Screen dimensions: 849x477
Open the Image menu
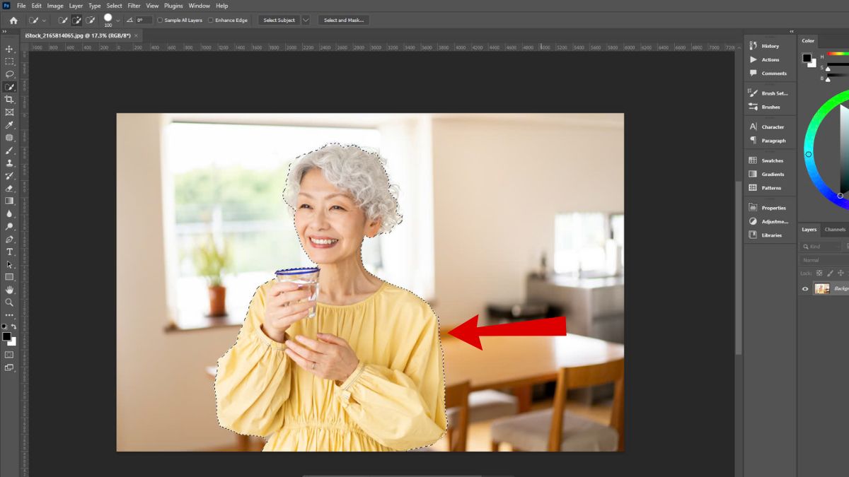(x=55, y=6)
